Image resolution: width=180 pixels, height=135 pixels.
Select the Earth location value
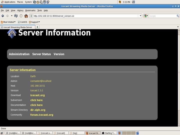coord(33,76)
